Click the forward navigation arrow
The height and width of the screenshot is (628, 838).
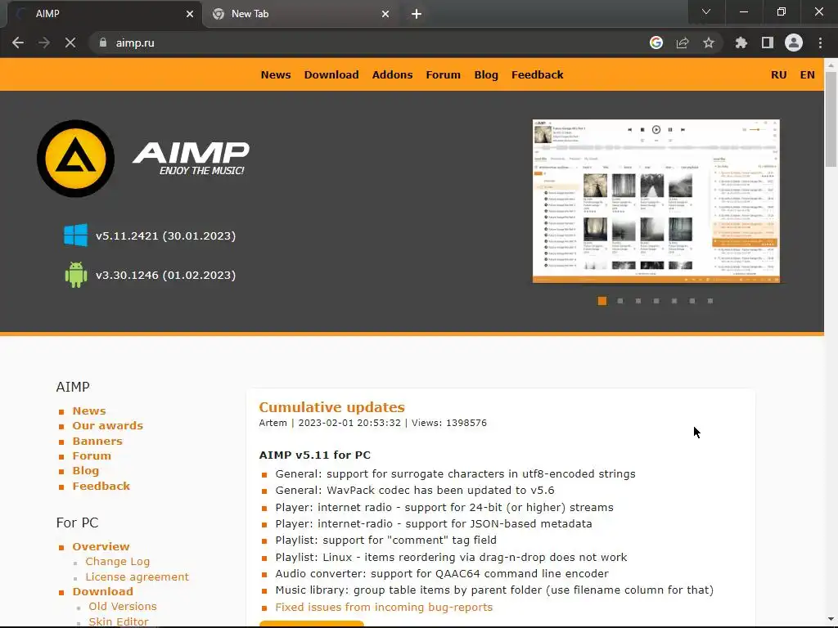click(x=44, y=43)
